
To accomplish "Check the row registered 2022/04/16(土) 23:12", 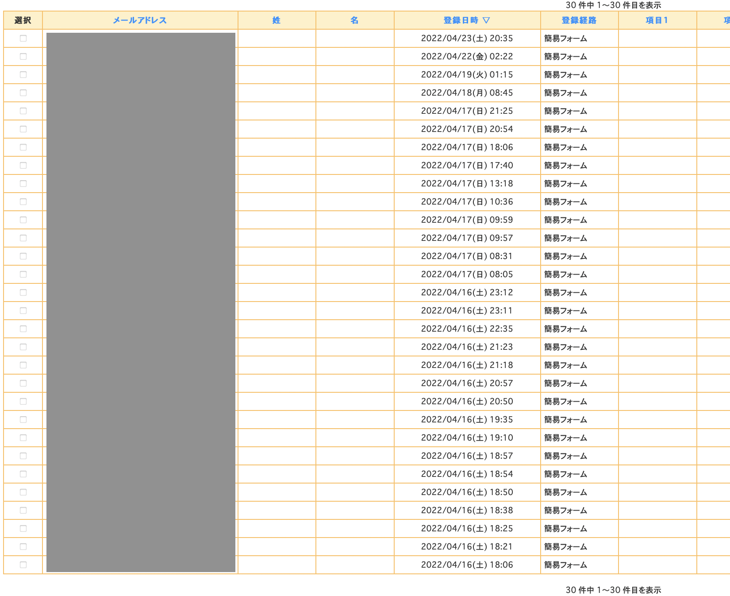I will [23, 293].
